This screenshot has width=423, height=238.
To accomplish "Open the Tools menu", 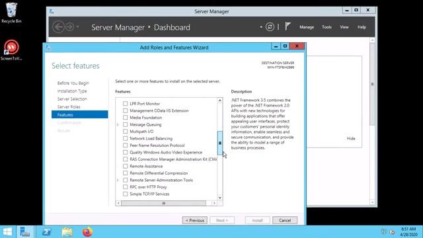I will click(x=327, y=27).
